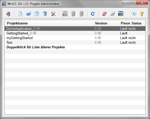Click the network computer icon

click(113, 14)
